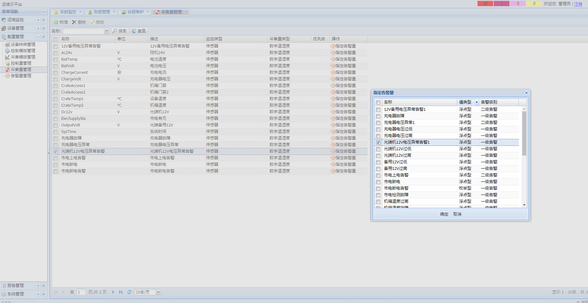Toggle the select-all checkbox in main table header
The image size is (588, 303).
(x=55, y=39)
